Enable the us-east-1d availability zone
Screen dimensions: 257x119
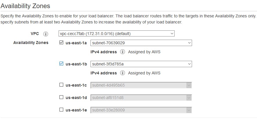[61, 97]
